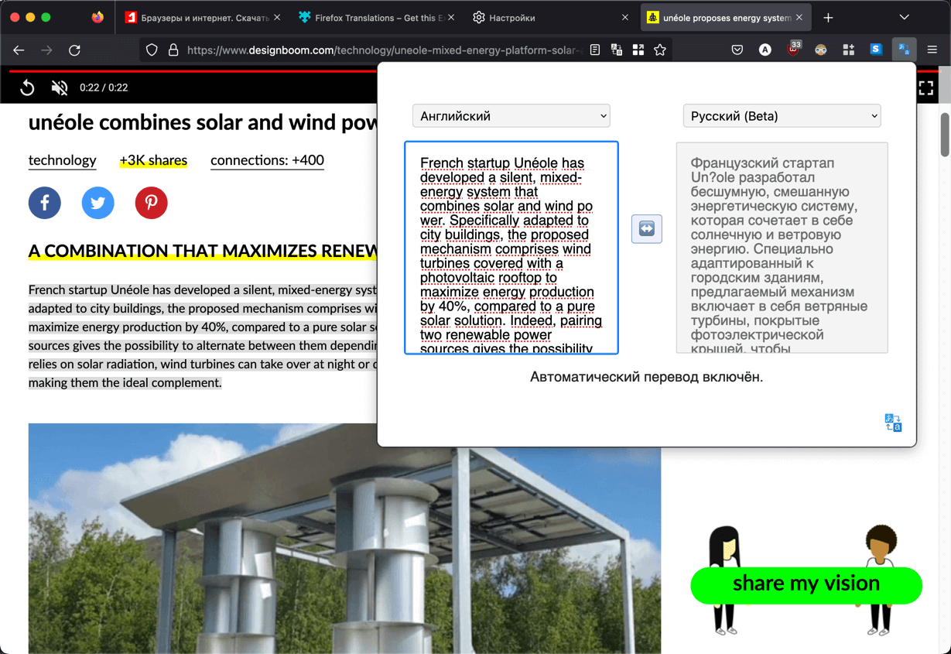Click the blue 'S' extension icon

876,50
